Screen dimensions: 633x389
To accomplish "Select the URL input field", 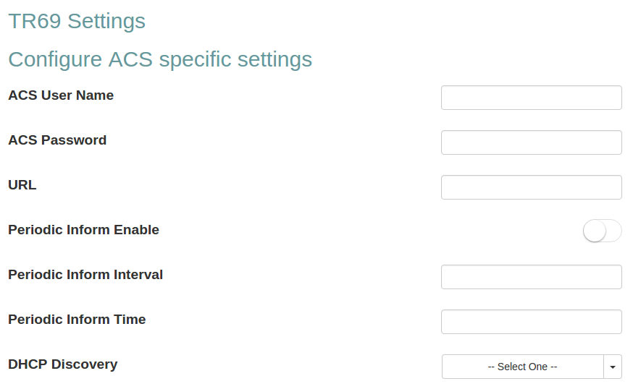I will click(531, 187).
